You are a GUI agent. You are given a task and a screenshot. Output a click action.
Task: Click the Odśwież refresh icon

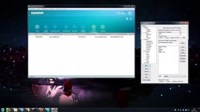[103, 27]
